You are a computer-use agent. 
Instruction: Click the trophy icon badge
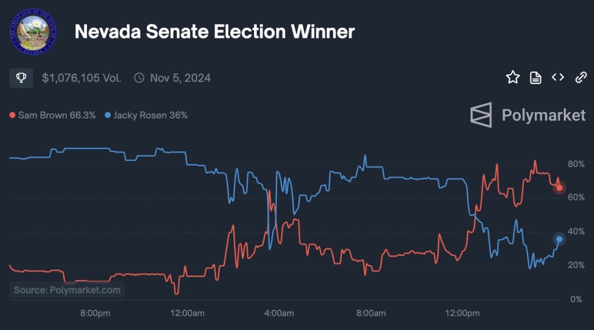tap(21, 78)
